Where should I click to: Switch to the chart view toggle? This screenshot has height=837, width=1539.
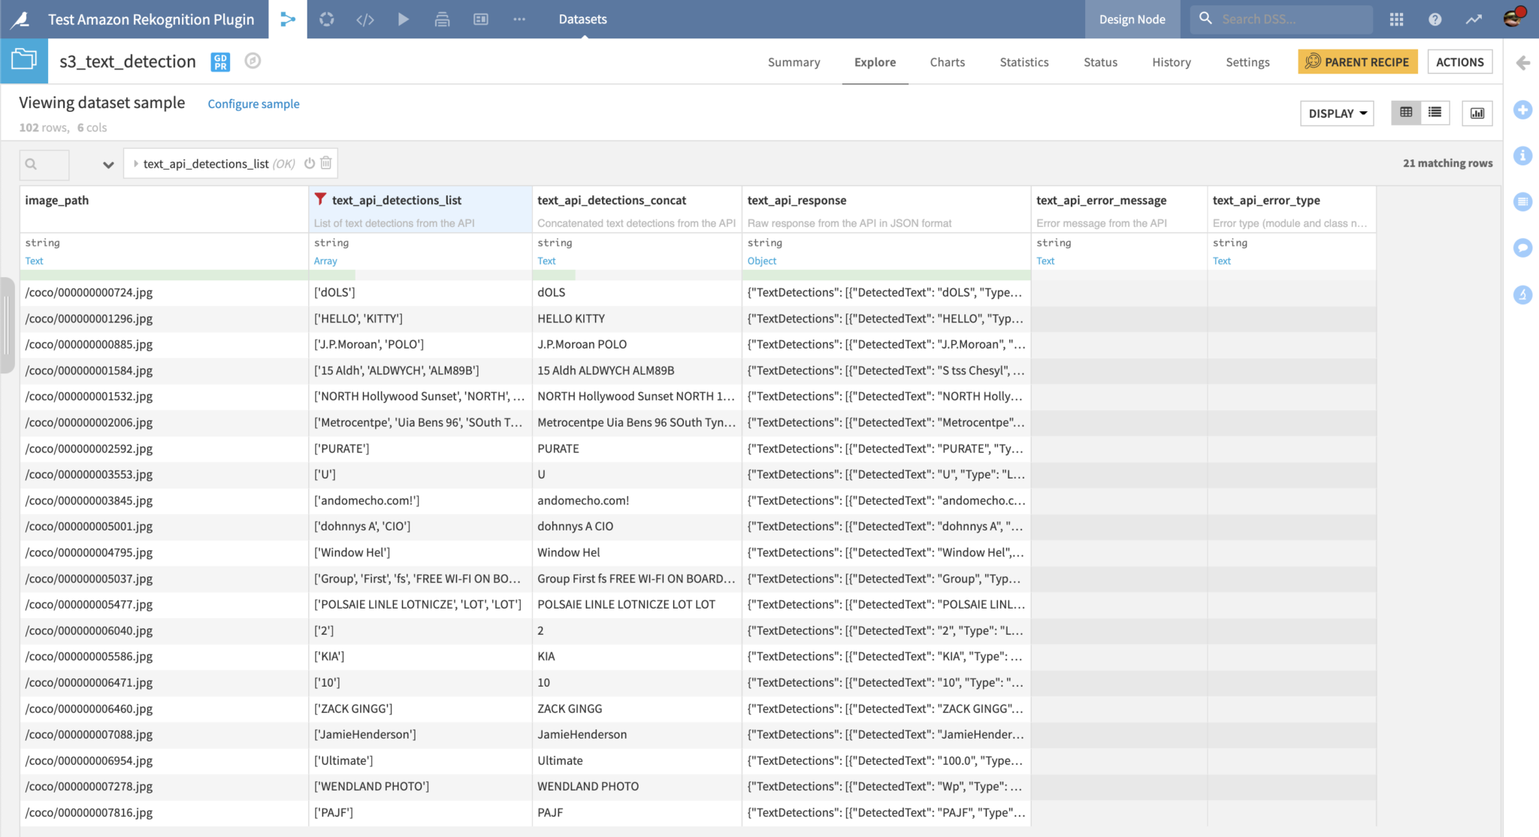coord(1477,113)
